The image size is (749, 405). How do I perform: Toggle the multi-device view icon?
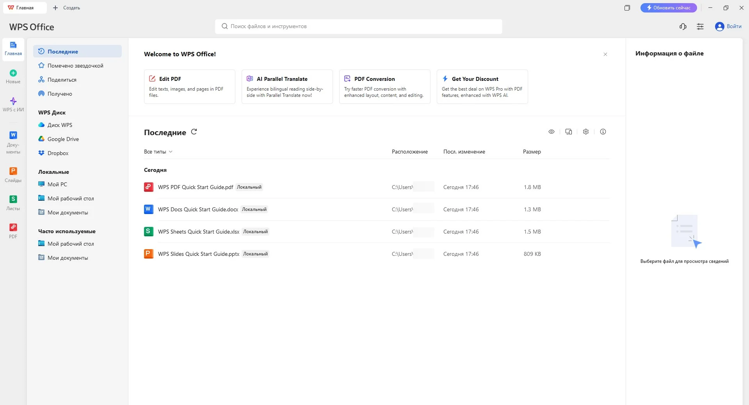(568, 132)
